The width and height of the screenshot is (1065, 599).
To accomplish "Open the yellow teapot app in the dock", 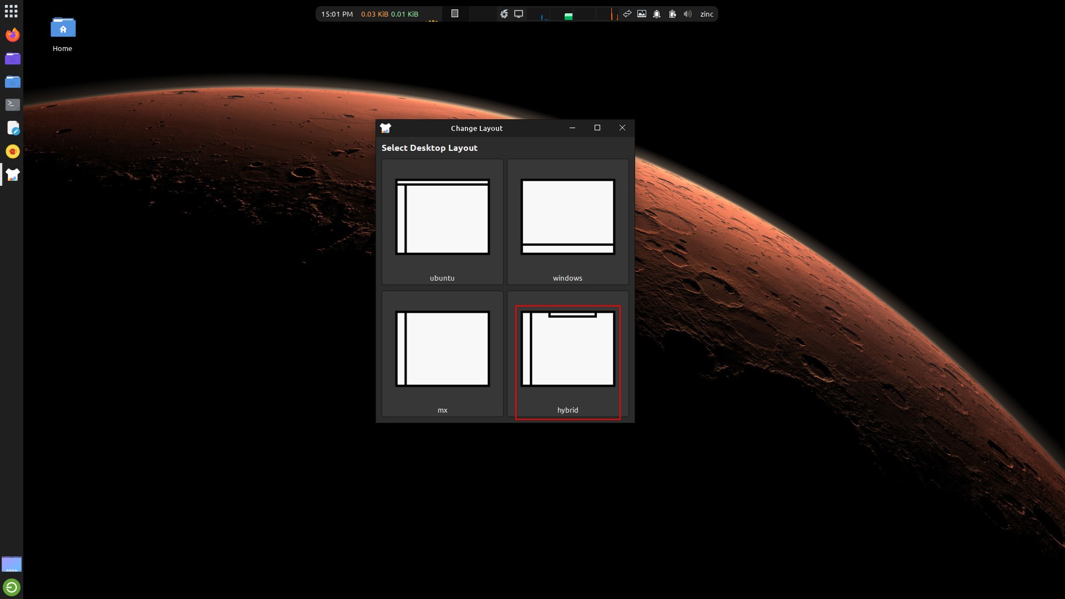I will [x=12, y=151].
